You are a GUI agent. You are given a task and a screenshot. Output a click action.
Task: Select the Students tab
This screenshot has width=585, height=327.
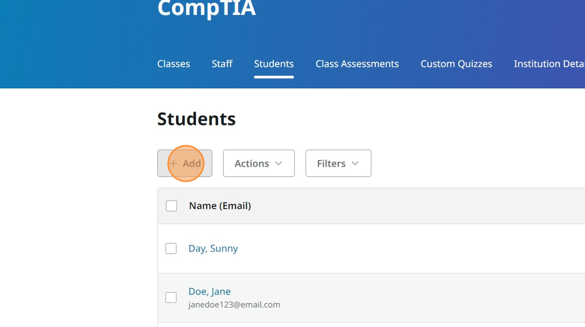pyautogui.click(x=274, y=64)
